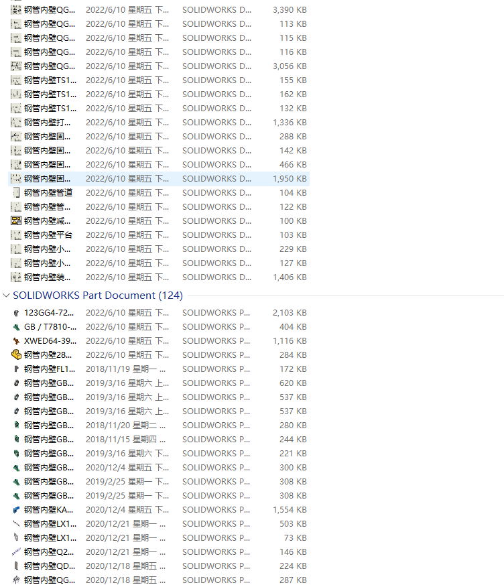This screenshot has width=504, height=585.
Task: Click the icon of the 钢管内壁Q2... file
Action: coord(16,551)
